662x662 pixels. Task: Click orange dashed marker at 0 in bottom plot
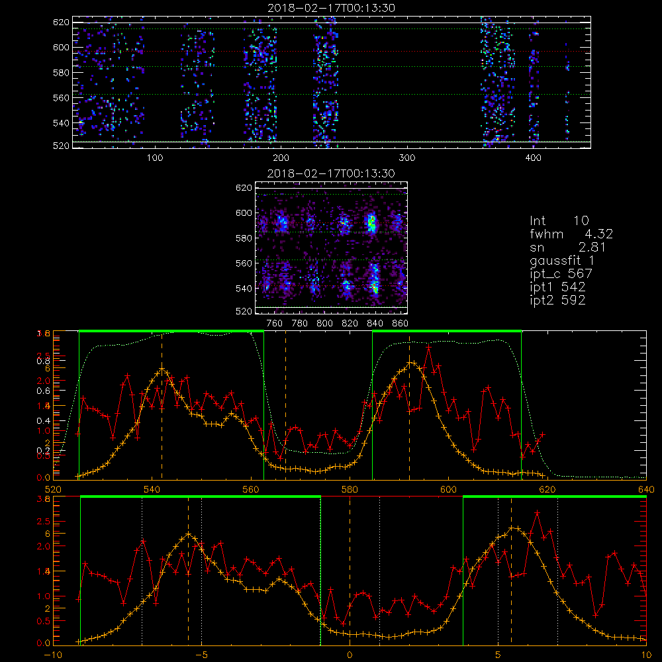click(350, 571)
